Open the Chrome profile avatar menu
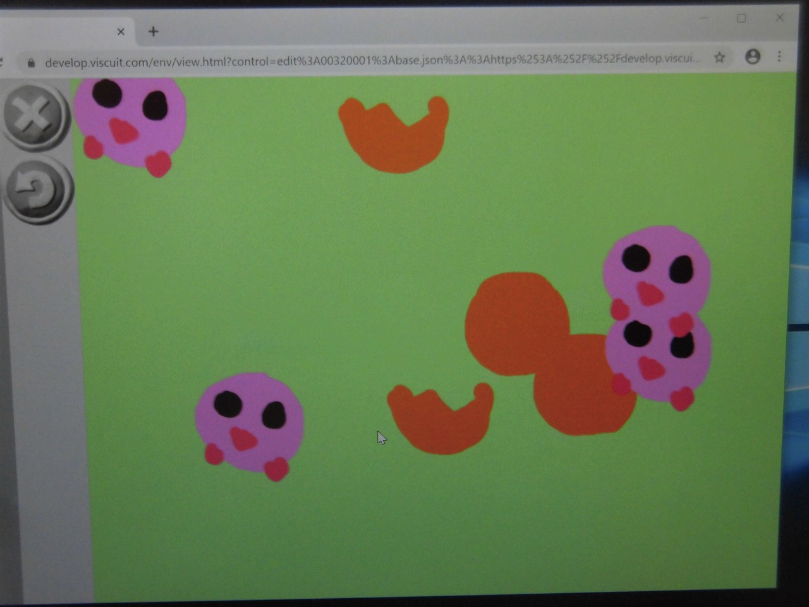This screenshot has height=607, width=809. click(752, 56)
